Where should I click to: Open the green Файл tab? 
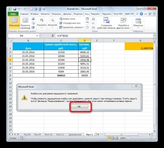pos(13,14)
